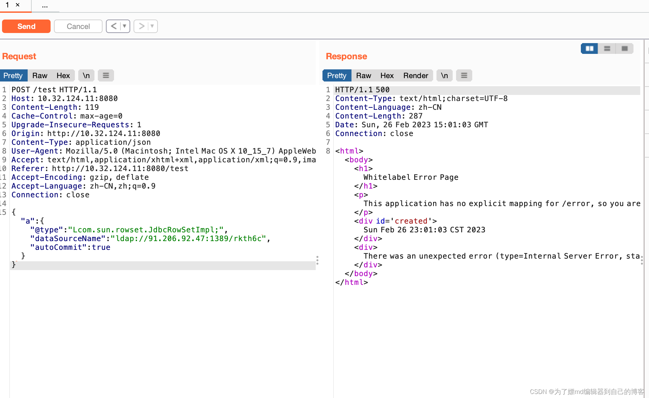Viewport: 649px width, 398px height.
Task: Open the Request options hamburger menu
Action: (106, 75)
